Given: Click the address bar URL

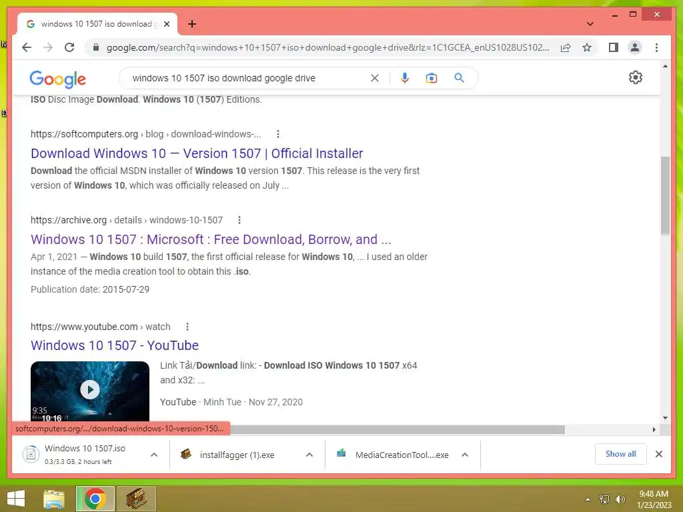Looking at the screenshot, I should tap(327, 47).
